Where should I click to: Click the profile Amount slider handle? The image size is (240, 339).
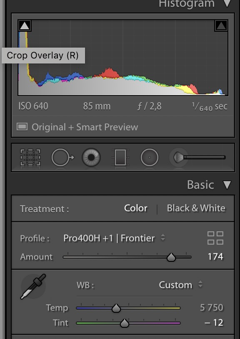171,257
